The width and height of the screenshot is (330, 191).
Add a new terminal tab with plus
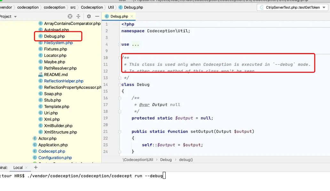pyautogui.click(x=36, y=167)
